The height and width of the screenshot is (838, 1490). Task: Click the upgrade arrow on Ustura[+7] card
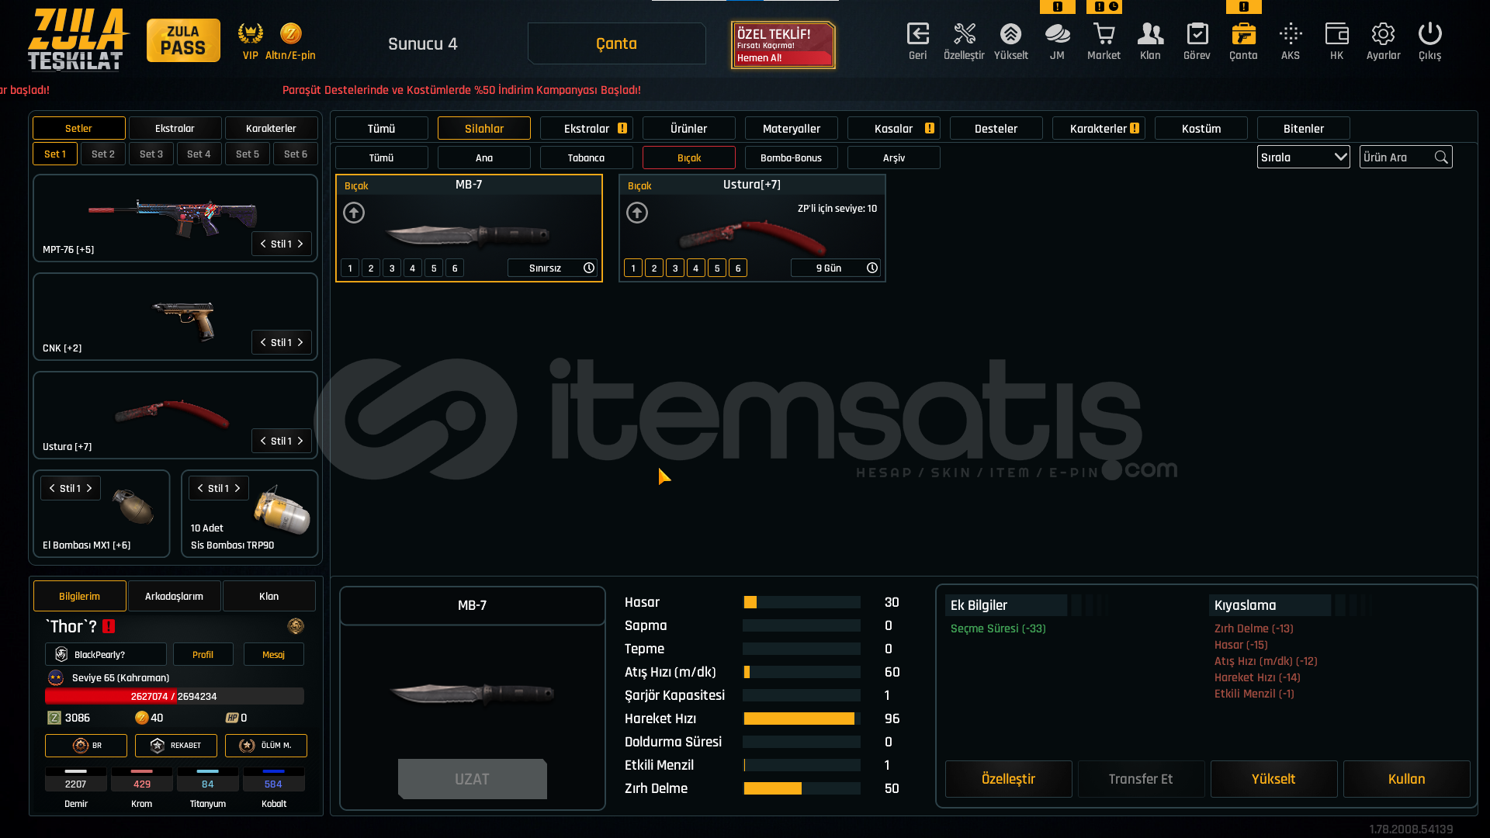coord(637,213)
